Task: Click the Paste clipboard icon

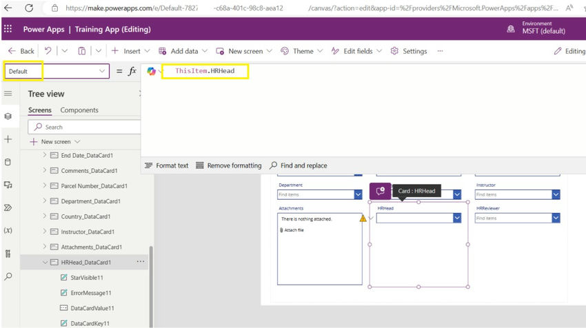Action: point(81,51)
